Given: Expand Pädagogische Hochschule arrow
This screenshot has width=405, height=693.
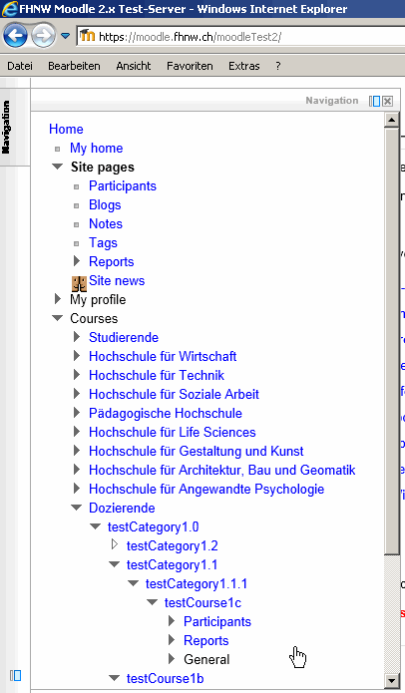Looking at the screenshot, I should [77, 413].
